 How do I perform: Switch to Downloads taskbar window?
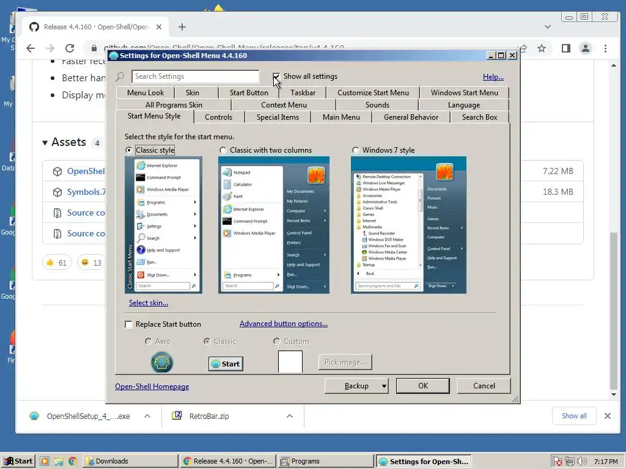coord(130,461)
